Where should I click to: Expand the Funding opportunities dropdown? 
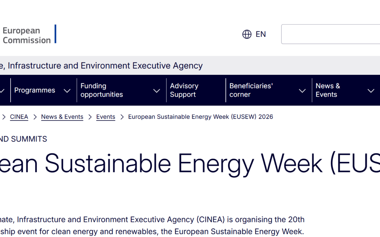click(x=157, y=91)
